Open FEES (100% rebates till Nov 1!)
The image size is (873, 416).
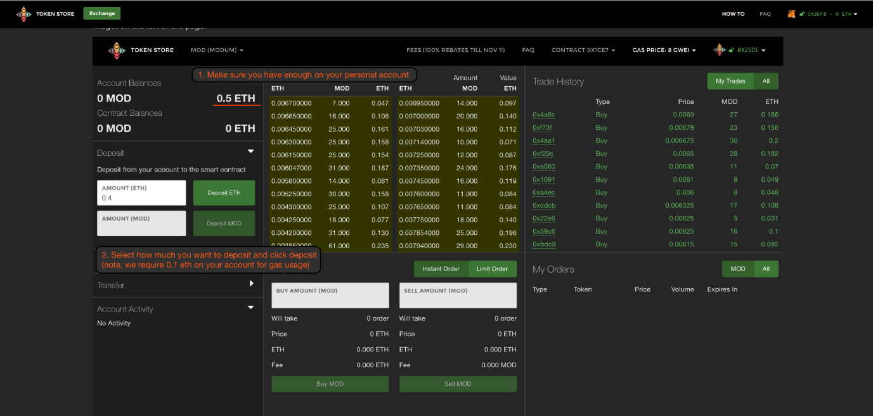pyautogui.click(x=456, y=50)
